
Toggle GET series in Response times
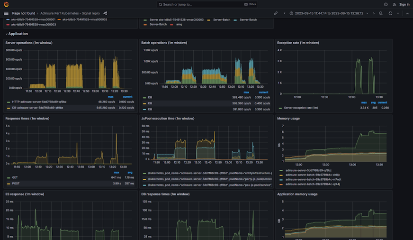click(x=15, y=177)
